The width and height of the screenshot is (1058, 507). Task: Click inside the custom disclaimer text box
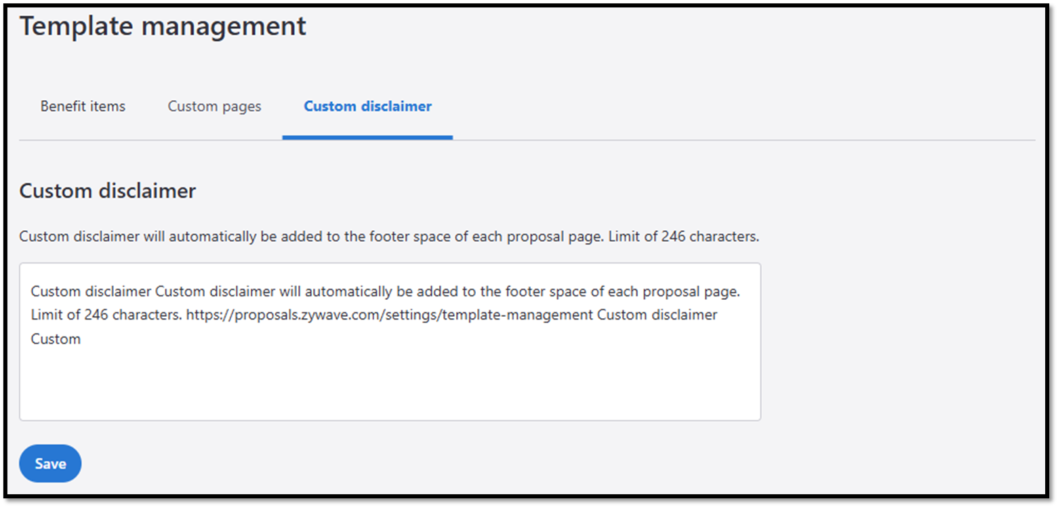pos(390,342)
